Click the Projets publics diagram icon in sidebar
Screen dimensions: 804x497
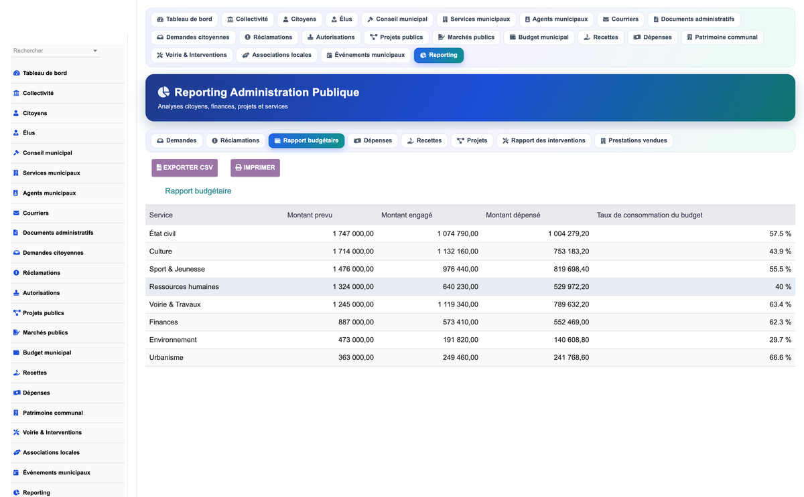click(16, 313)
